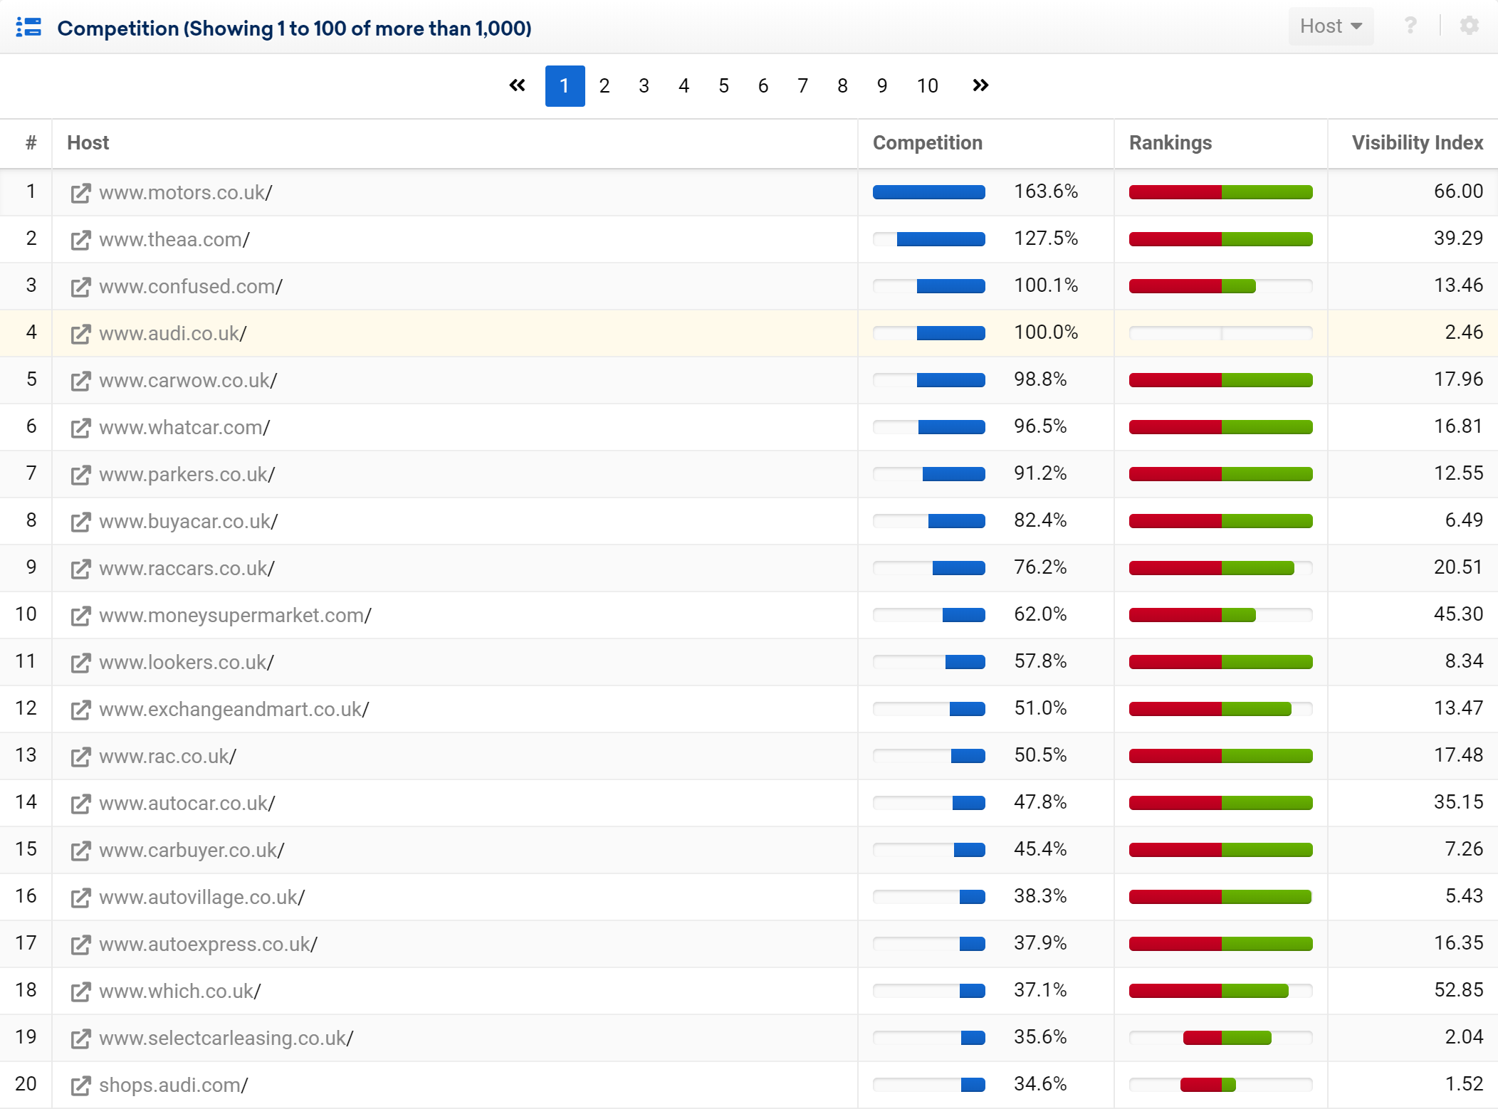This screenshot has width=1498, height=1109.
Task: Click the rankings bar for www.selectcarleasing.co.uk
Action: [1220, 1038]
